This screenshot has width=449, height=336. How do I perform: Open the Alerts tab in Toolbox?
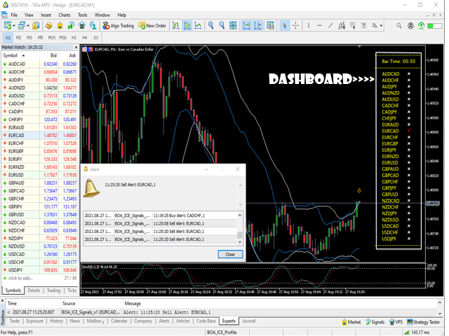[164, 321]
